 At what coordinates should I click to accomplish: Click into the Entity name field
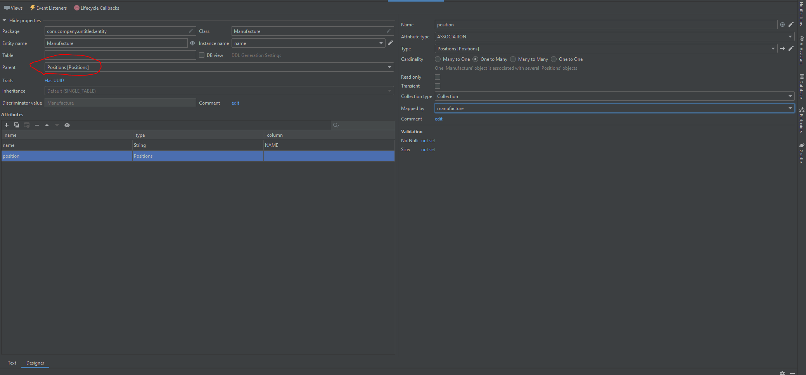pyautogui.click(x=116, y=43)
